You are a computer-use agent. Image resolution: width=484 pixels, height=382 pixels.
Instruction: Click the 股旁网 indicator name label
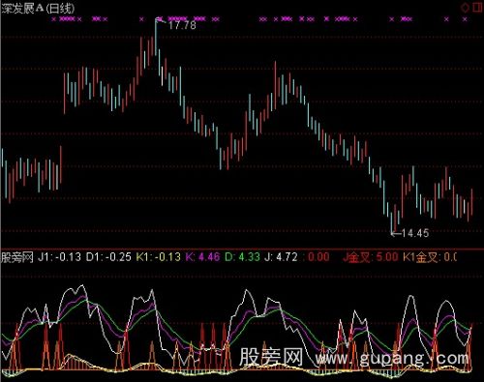17,257
